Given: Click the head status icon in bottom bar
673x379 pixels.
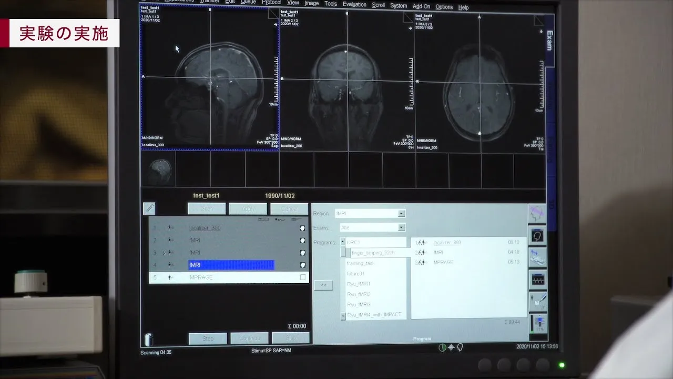Looking at the screenshot, I should coord(459,347).
